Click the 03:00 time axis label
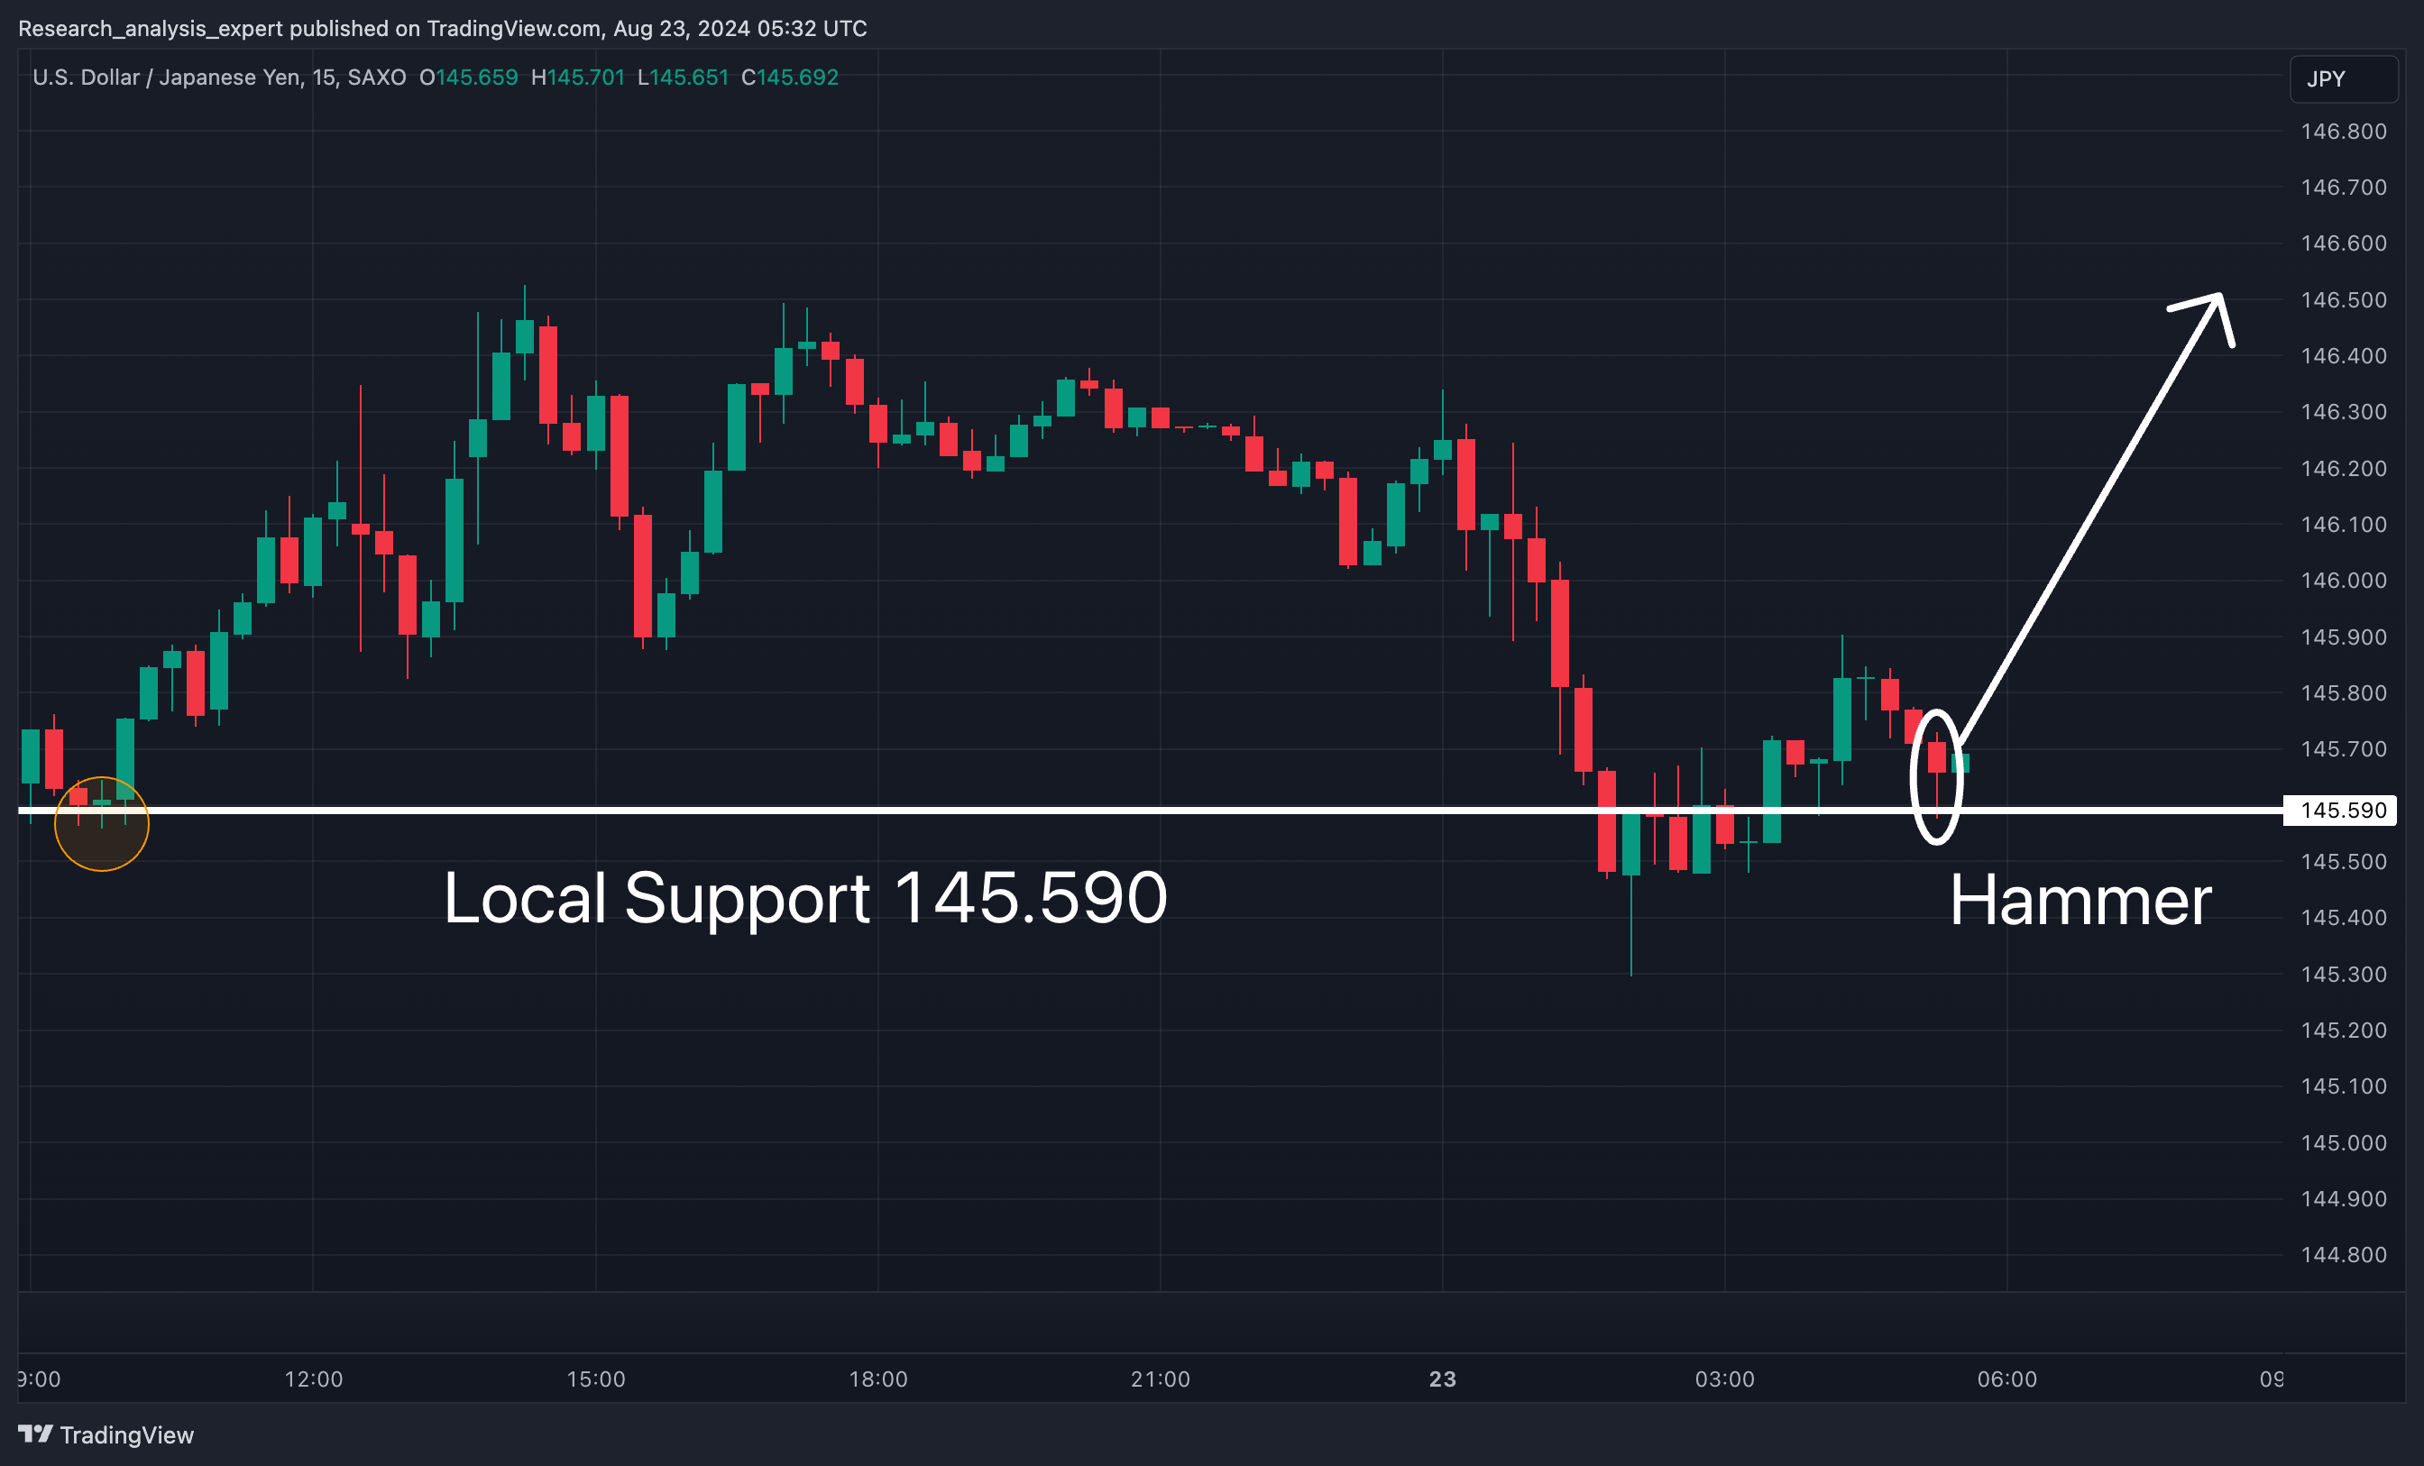The width and height of the screenshot is (2424, 1466). (x=1724, y=1379)
